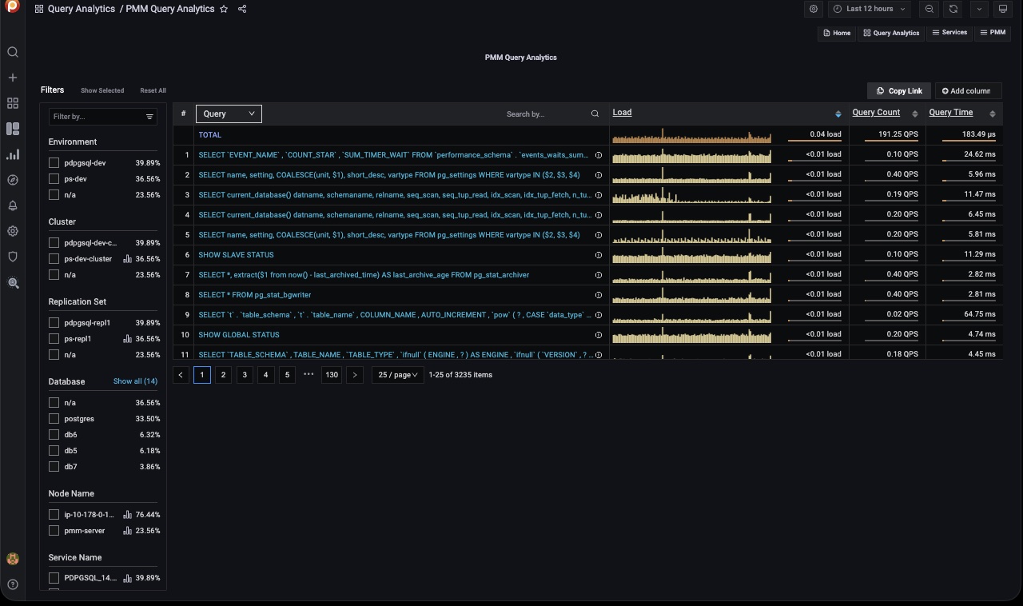Click the Copy Link button

[899, 91]
